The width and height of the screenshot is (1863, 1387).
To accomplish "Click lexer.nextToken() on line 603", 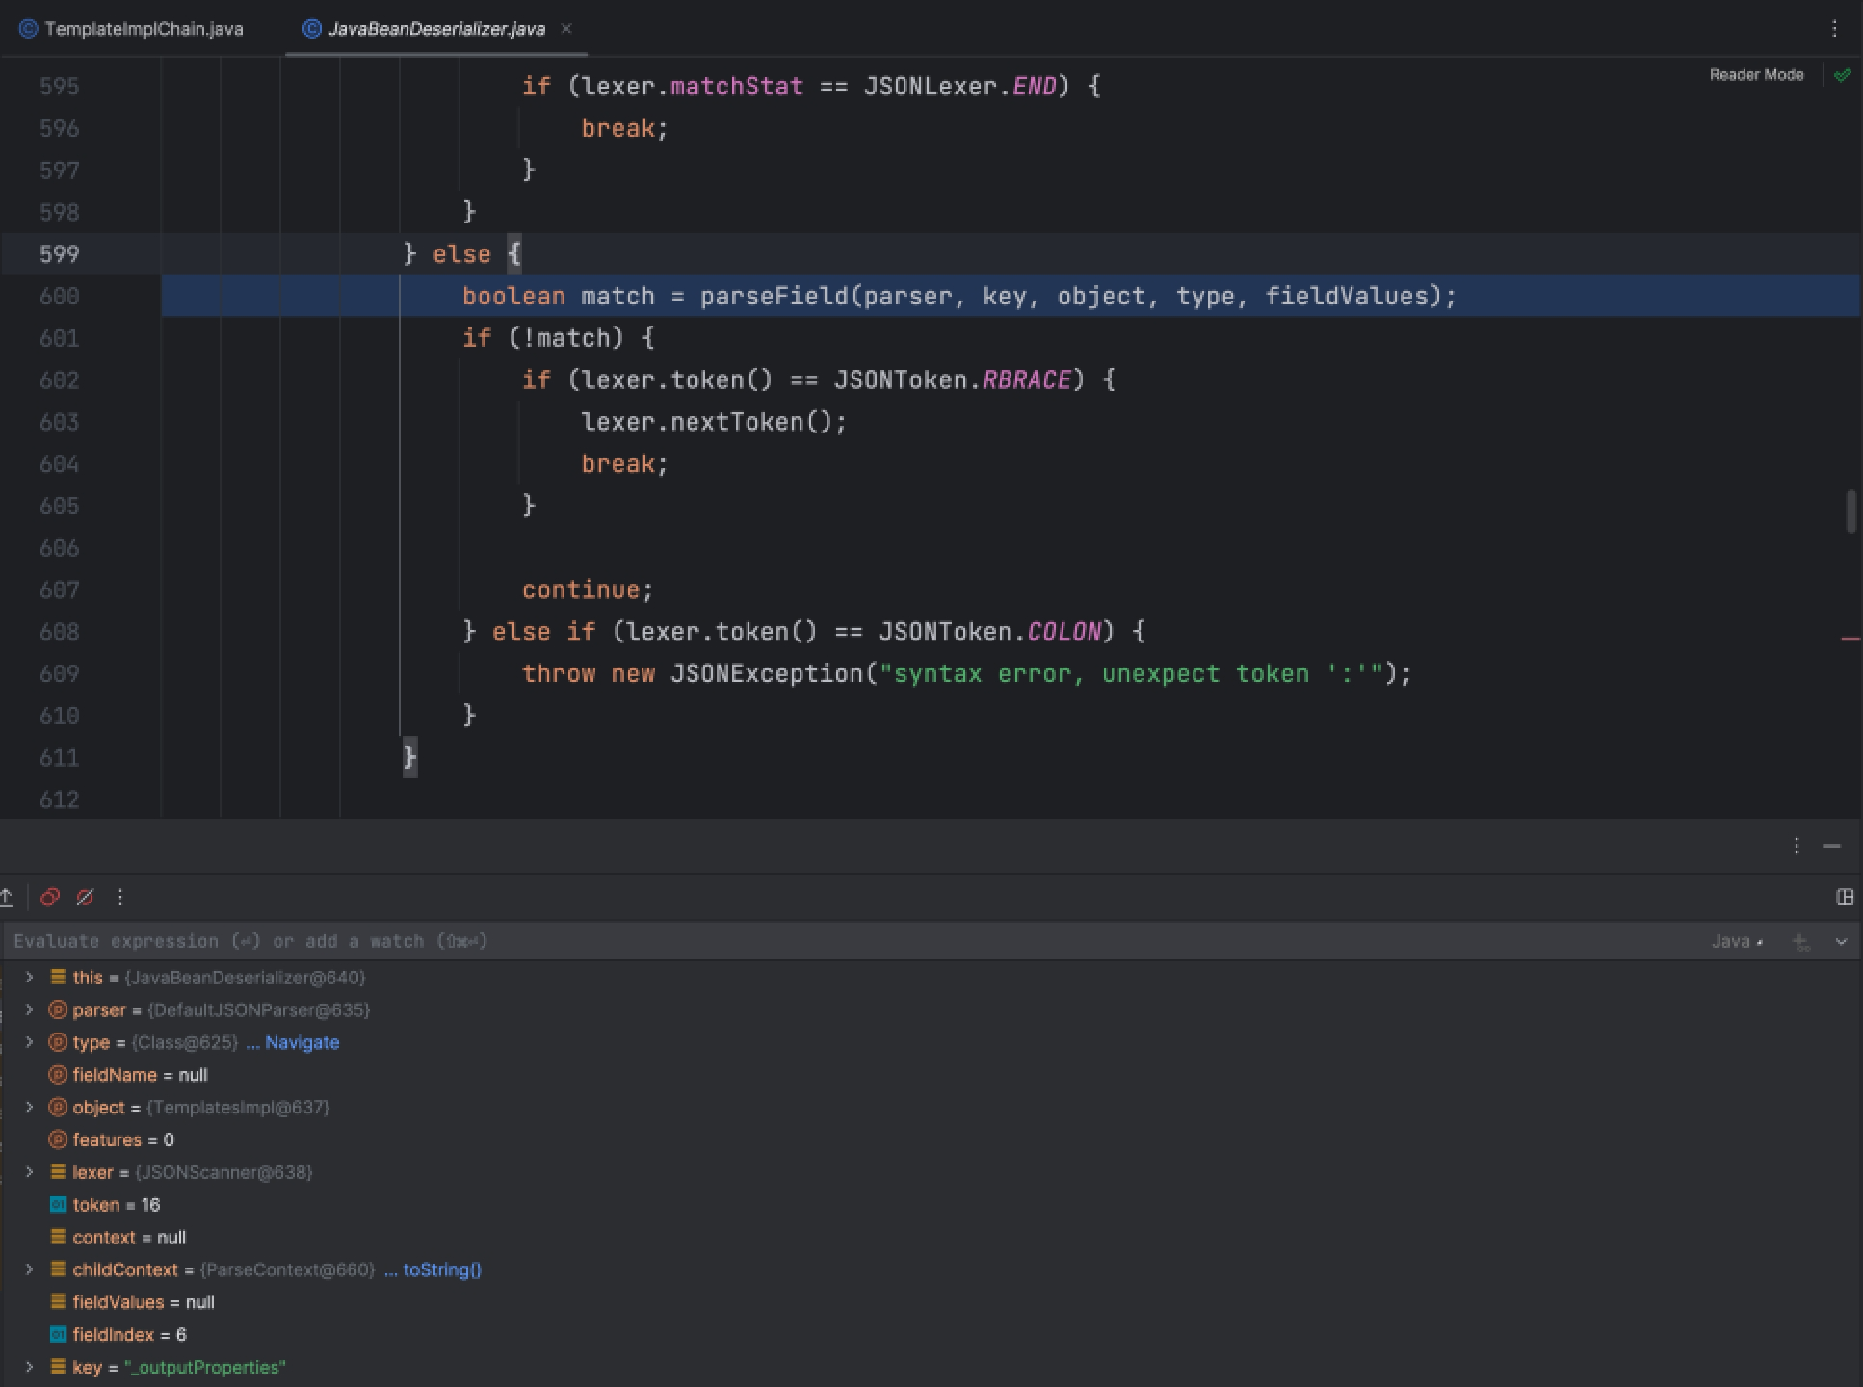I will (713, 422).
